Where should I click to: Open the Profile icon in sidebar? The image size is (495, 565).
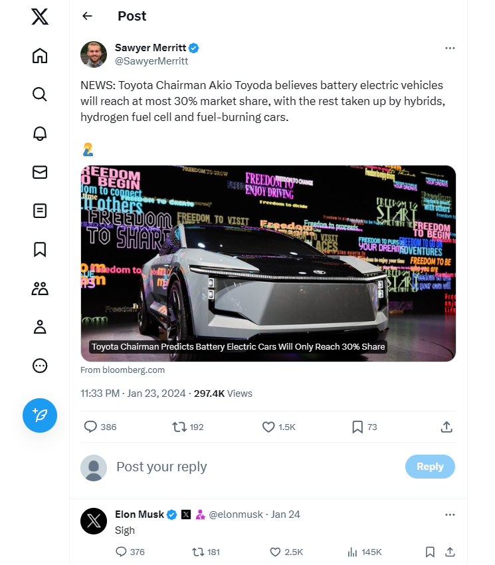tap(40, 327)
